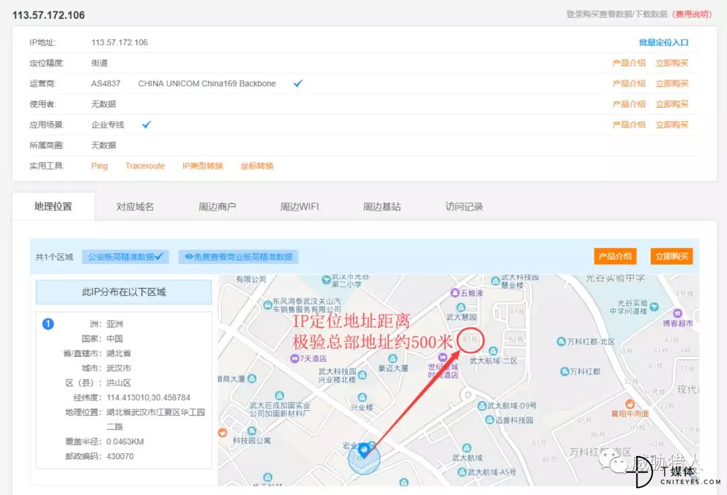The image size is (727, 495).
Task: Click 免费查看商业版高精准数据 button
Action: click(238, 257)
